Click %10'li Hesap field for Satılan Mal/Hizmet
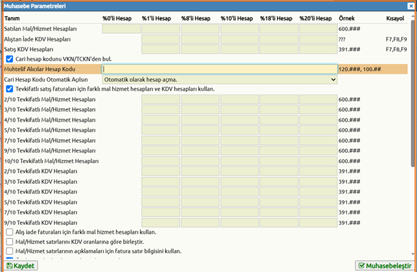The image size is (417, 272). click(x=239, y=28)
